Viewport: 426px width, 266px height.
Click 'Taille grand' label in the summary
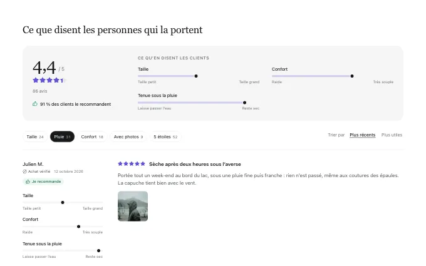[x=249, y=82]
